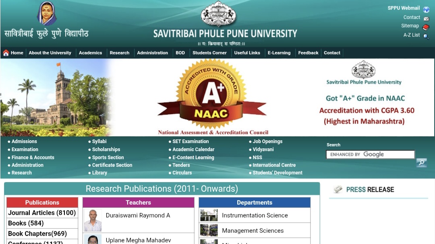Open the Students Corner menu
Screen dimensions: 435x244
pos(209,53)
